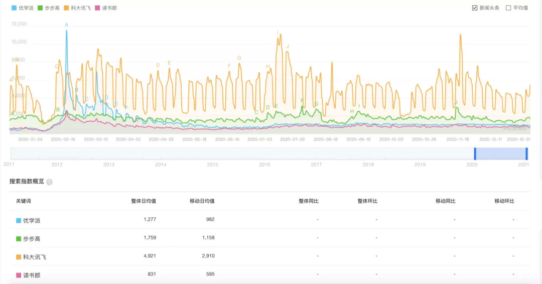Click the 移动环比 column header

(x=504, y=201)
